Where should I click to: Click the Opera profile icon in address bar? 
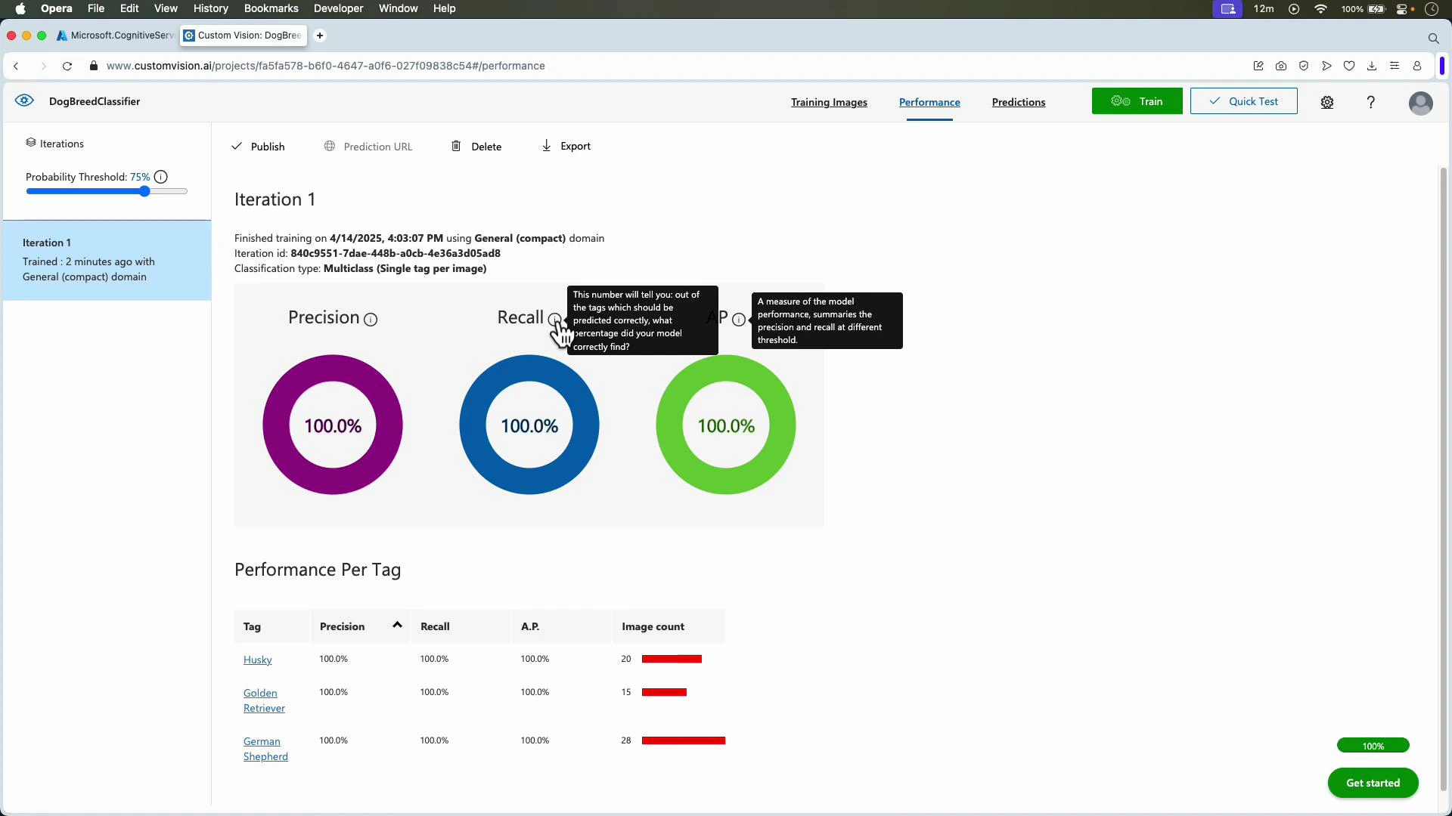pos(1417,66)
